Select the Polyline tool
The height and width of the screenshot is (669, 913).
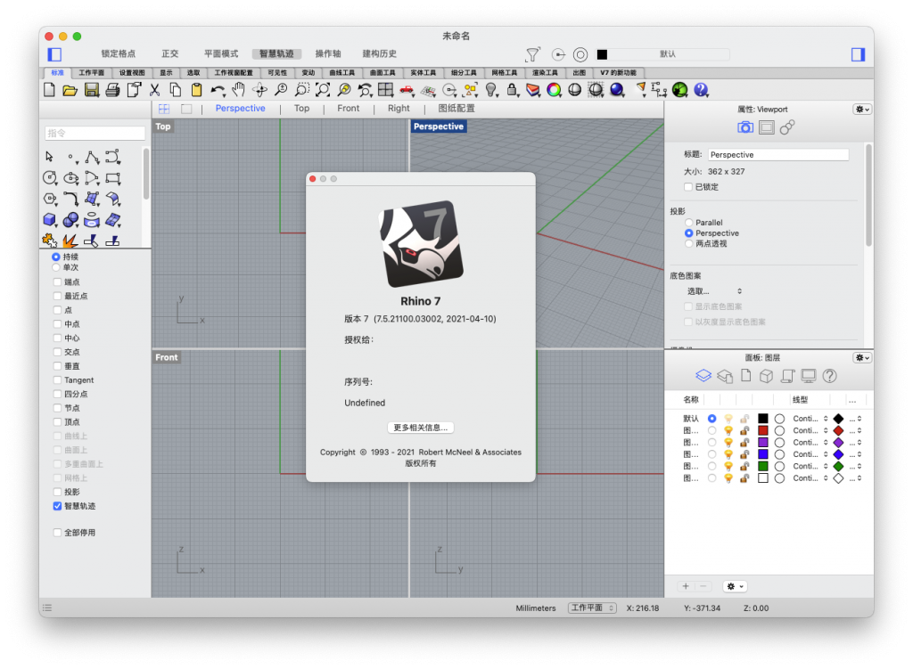tap(92, 157)
